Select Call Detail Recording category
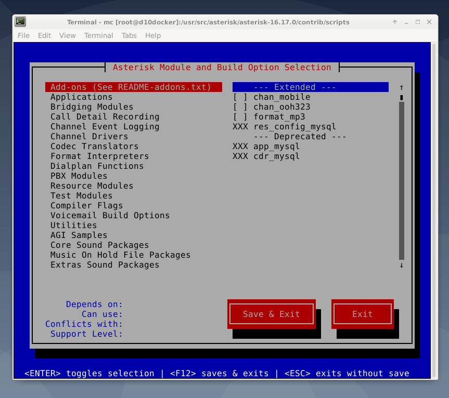 [105, 117]
